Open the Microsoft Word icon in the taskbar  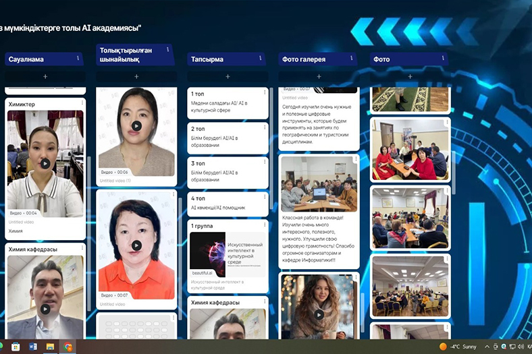[33, 347]
